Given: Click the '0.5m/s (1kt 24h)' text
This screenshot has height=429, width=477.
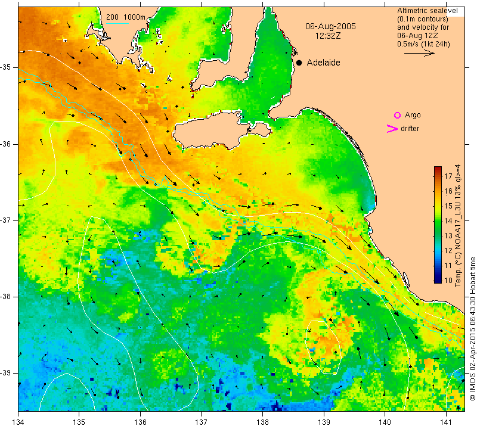Looking at the screenshot, I should click(423, 44).
